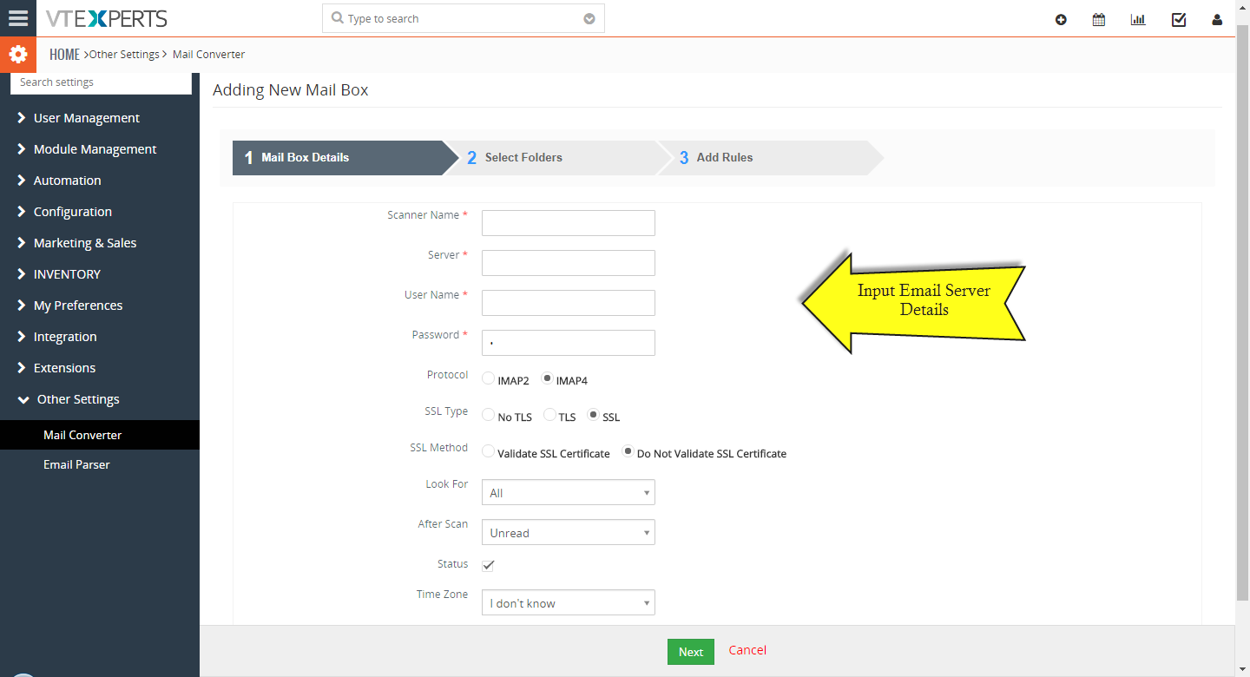The image size is (1250, 677).
Task: Open the Time Zone dropdown
Action: [x=569, y=603]
